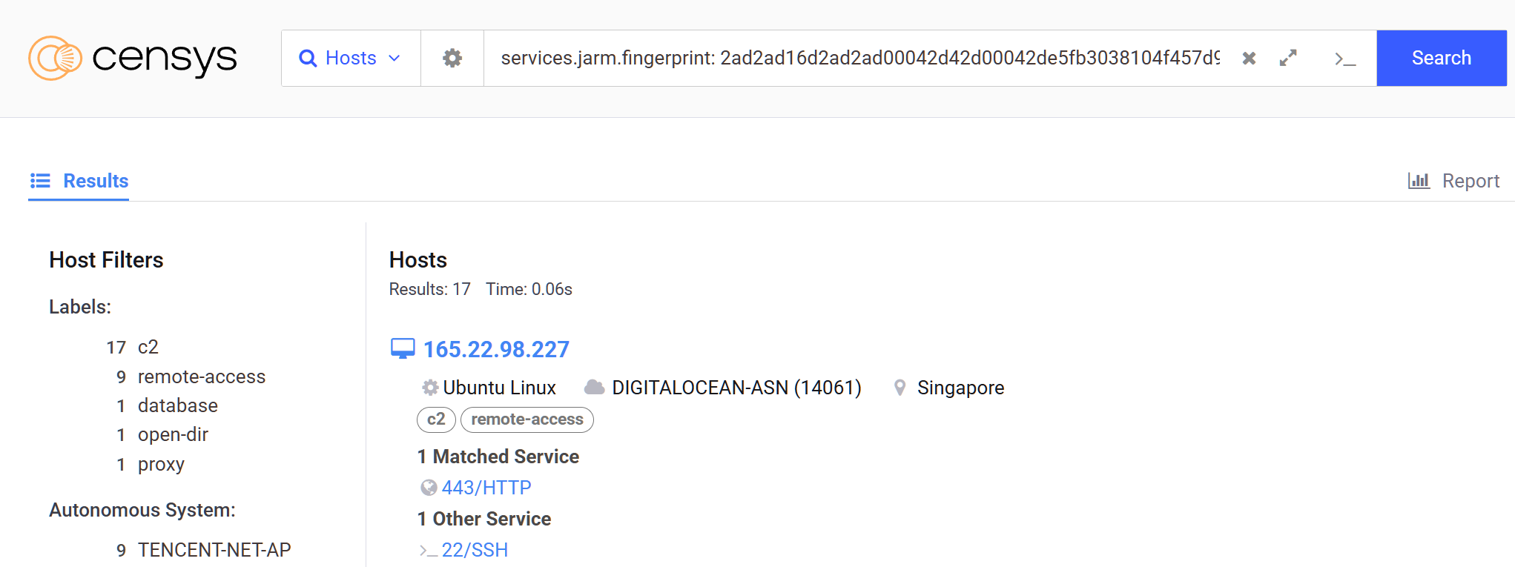
Task: Clear the search query with X icon
Action: coord(1249,58)
